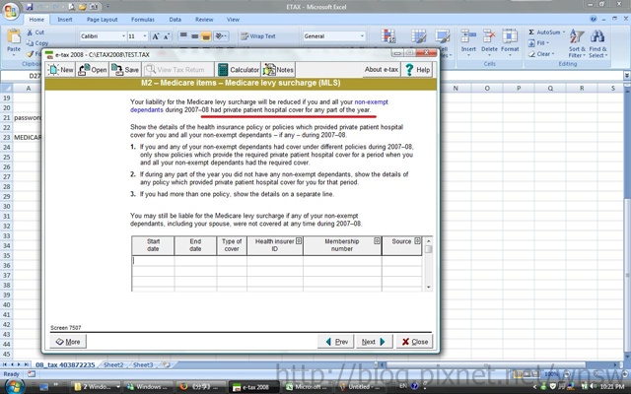Open the View ribbon tab
Viewport: 631px width, 394px height.
point(233,20)
